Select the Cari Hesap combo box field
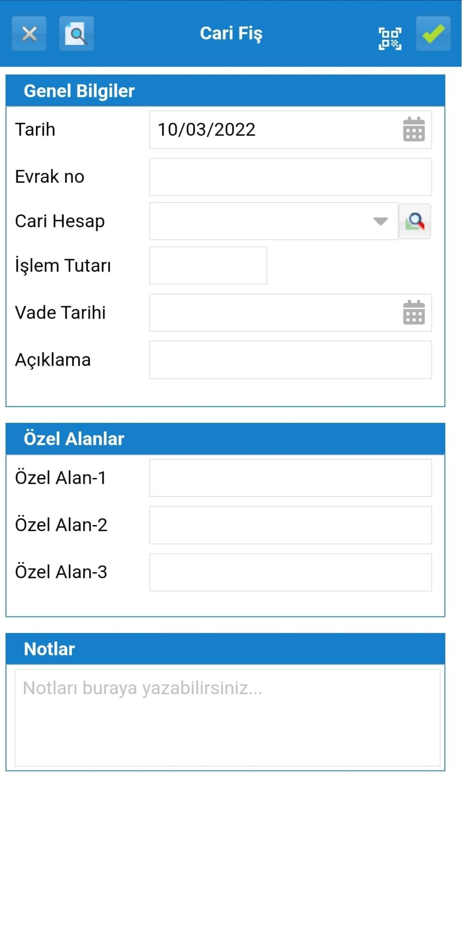The image size is (462, 936). tap(274, 221)
